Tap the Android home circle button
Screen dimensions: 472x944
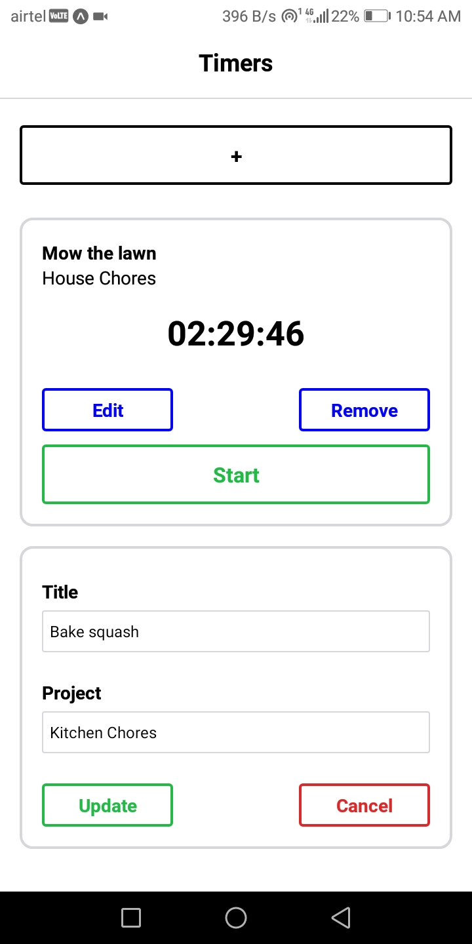236,917
